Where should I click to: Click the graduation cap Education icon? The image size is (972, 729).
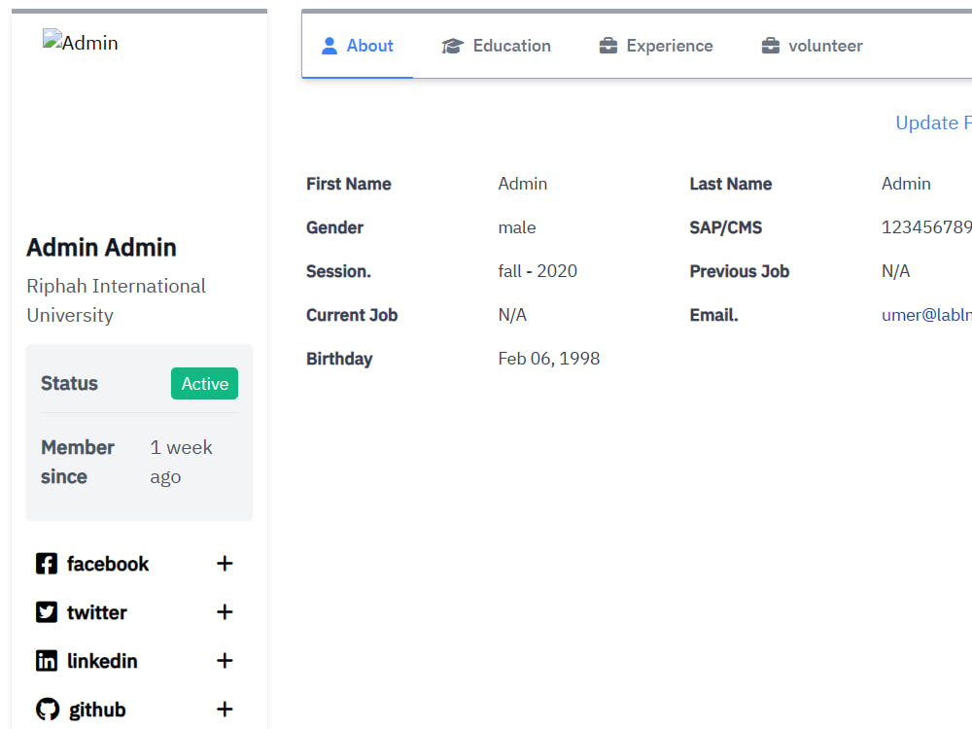453,46
